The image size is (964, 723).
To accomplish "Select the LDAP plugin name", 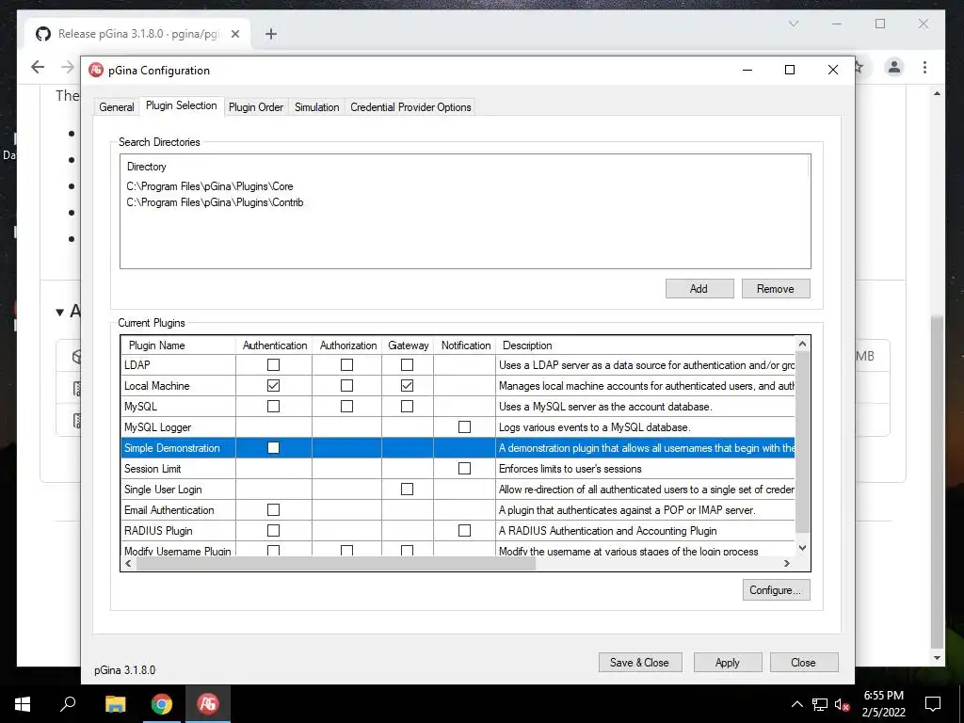I will (137, 364).
